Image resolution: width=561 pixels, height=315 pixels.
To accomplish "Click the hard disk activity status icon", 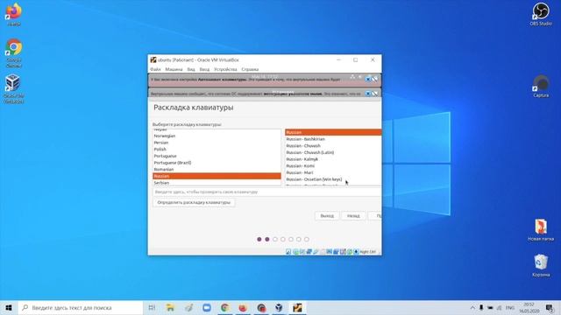I will [288, 252].
